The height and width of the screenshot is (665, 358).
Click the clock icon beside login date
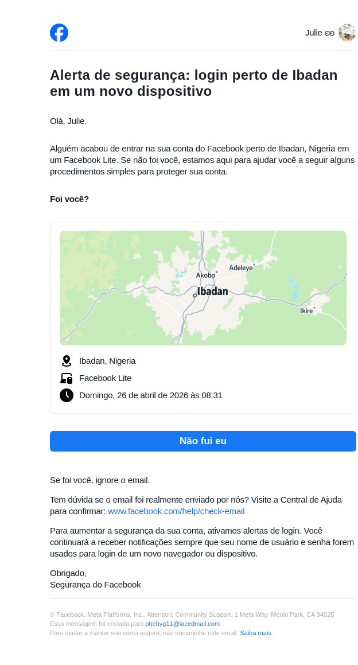tap(67, 395)
